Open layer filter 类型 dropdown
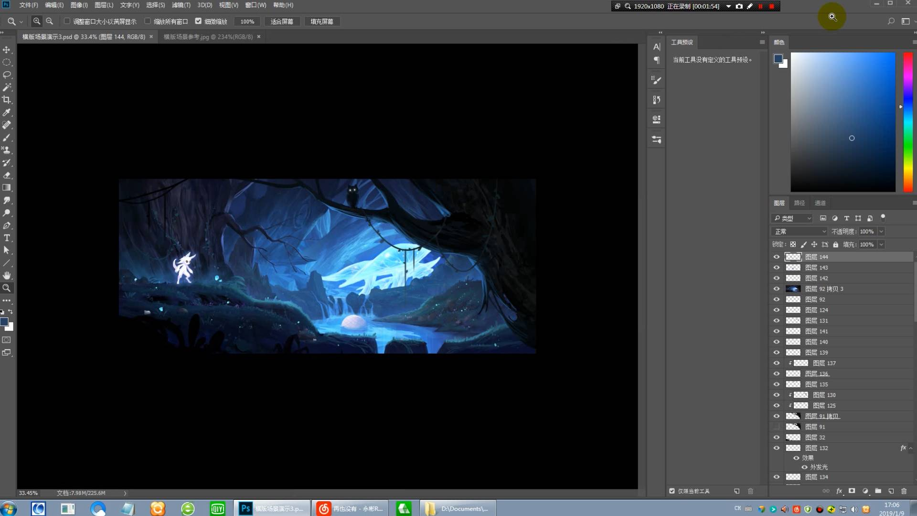917x516 pixels. (x=792, y=218)
